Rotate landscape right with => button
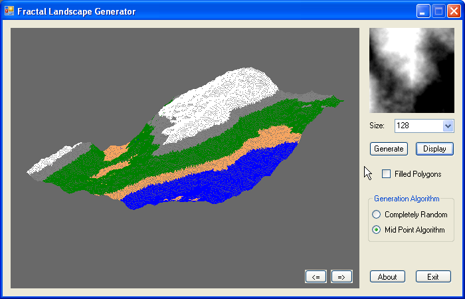465x299 pixels. [x=341, y=277]
